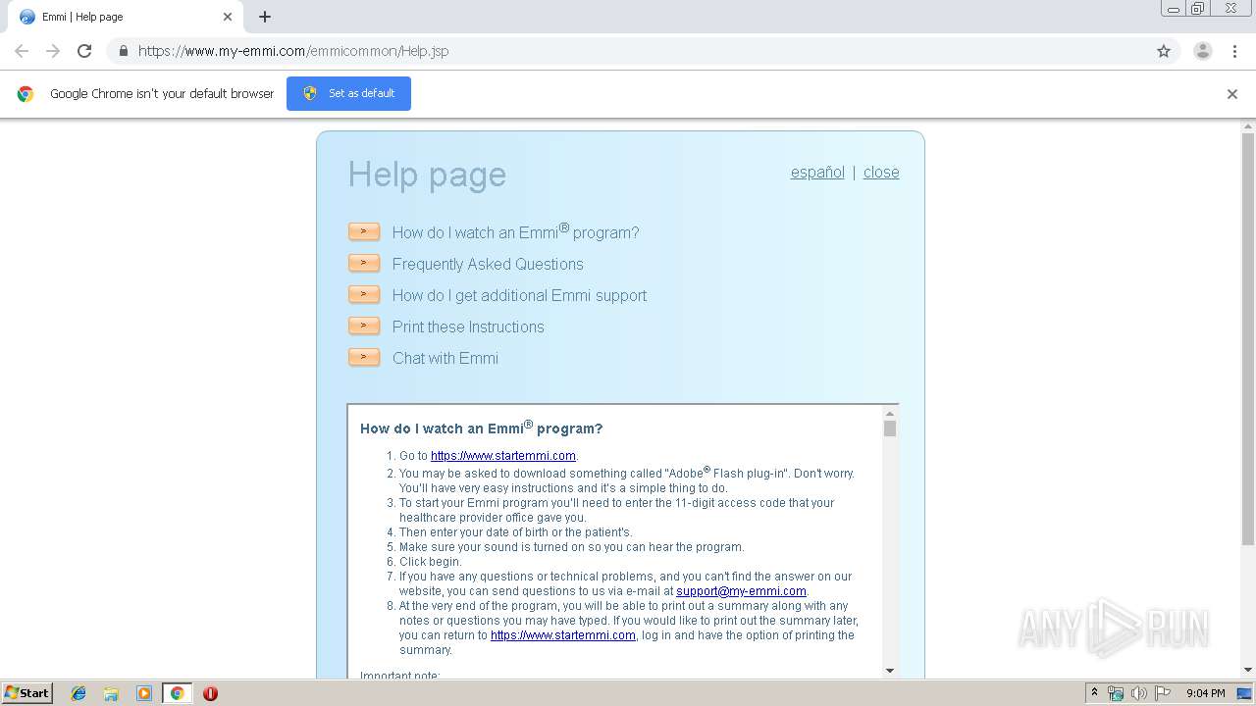Open a new browser tab
1256x706 pixels.
pos(265,17)
